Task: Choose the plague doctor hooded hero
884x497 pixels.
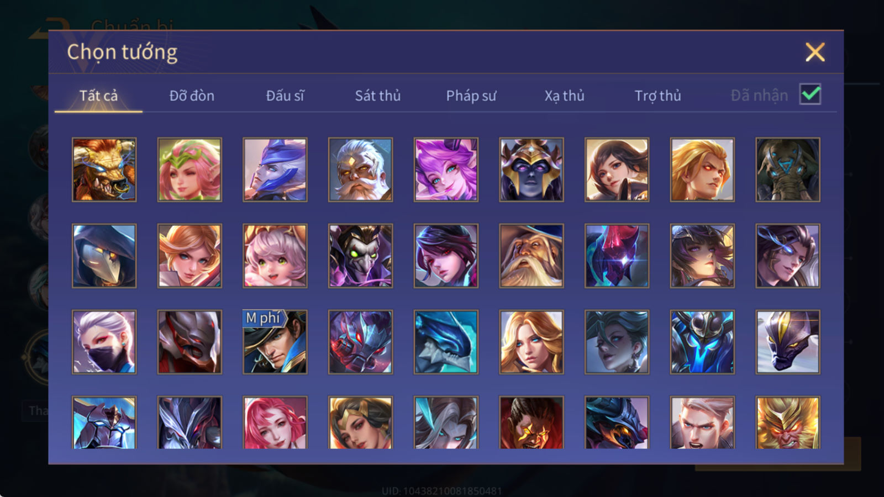Action: [x=104, y=256]
